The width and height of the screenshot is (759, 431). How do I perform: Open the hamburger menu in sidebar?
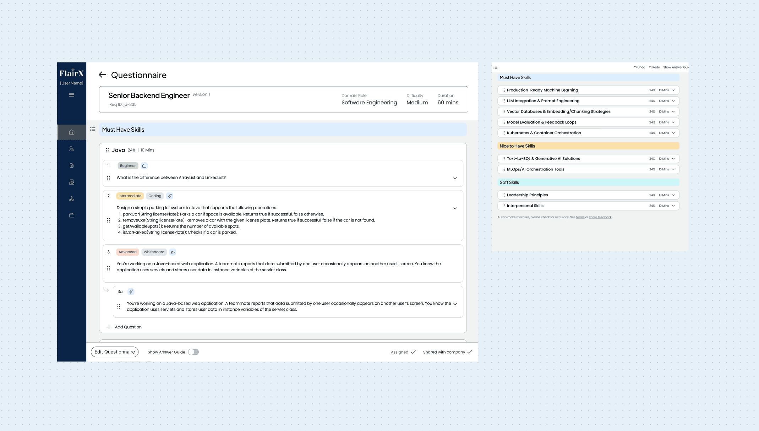tap(72, 95)
